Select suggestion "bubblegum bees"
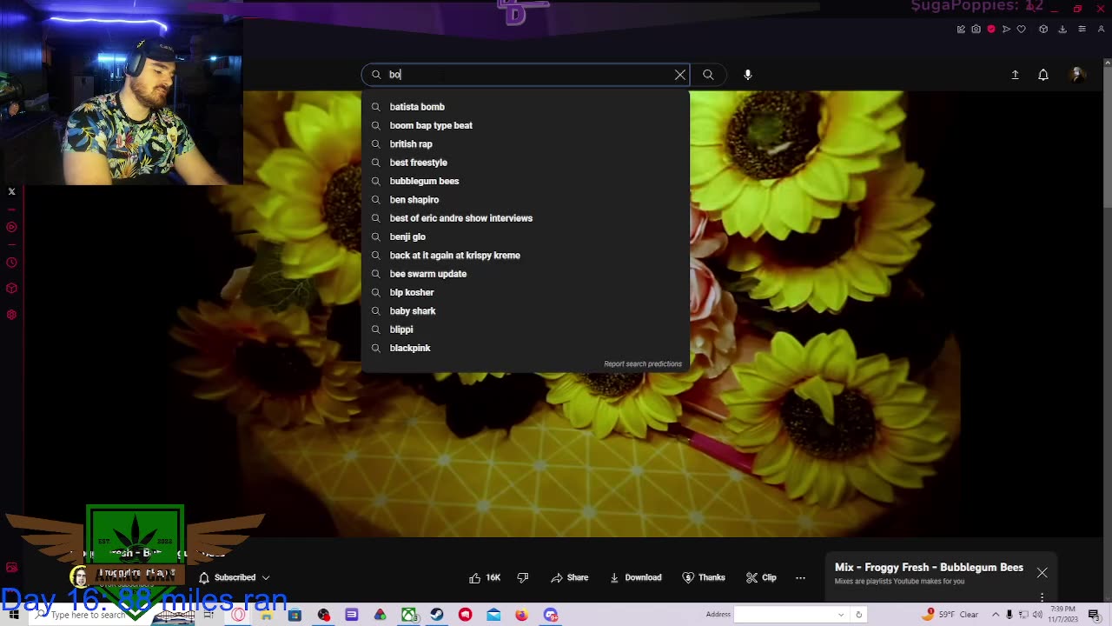The image size is (1112, 626). point(526,181)
